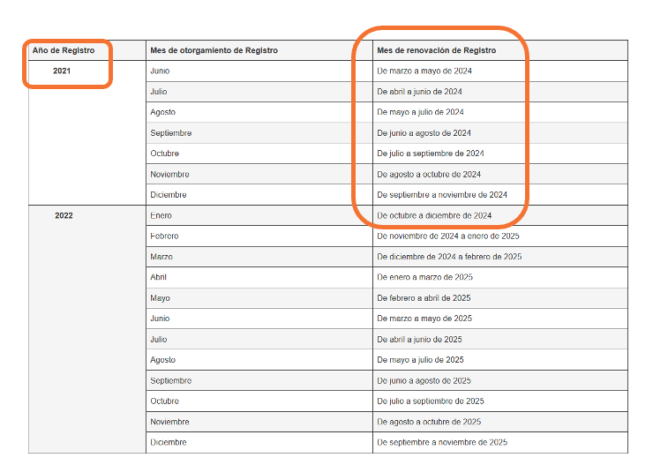Select the 2022 year cell

click(64, 215)
